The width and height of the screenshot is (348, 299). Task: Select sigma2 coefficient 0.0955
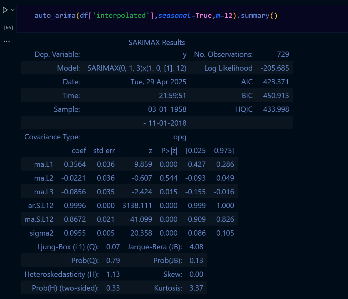pos(75,233)
